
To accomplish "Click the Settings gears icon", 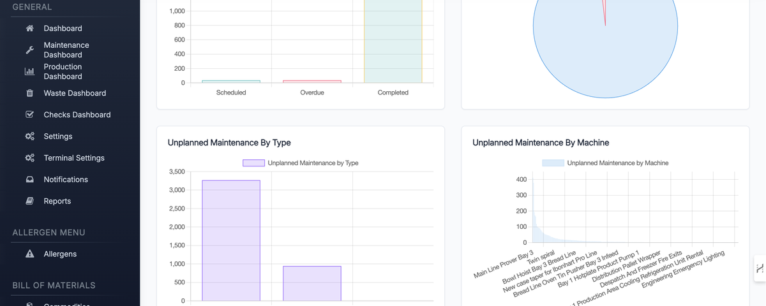I will coord(29,136).
